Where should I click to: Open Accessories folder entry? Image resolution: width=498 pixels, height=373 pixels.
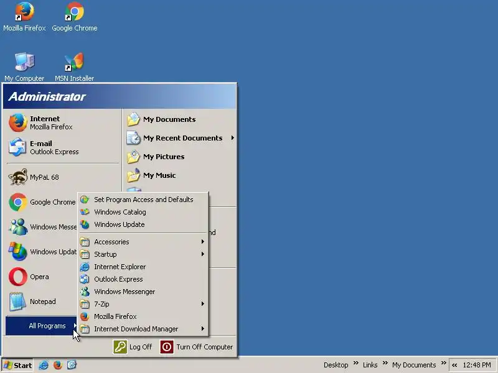point(143,242)
